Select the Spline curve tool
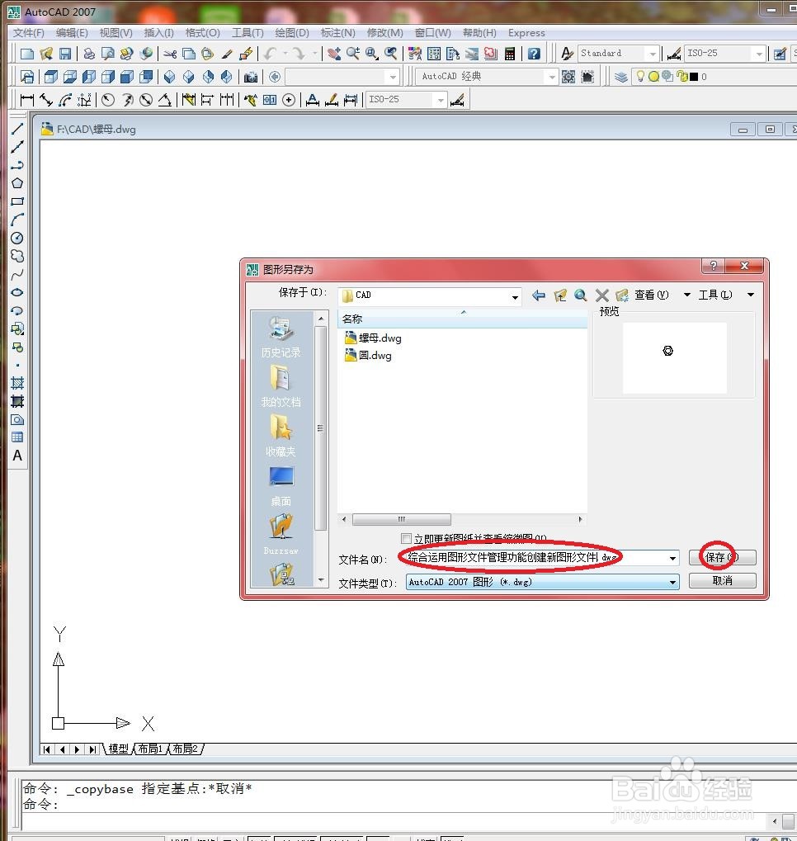This screenshot has height=841, width=797. [17, 275]
